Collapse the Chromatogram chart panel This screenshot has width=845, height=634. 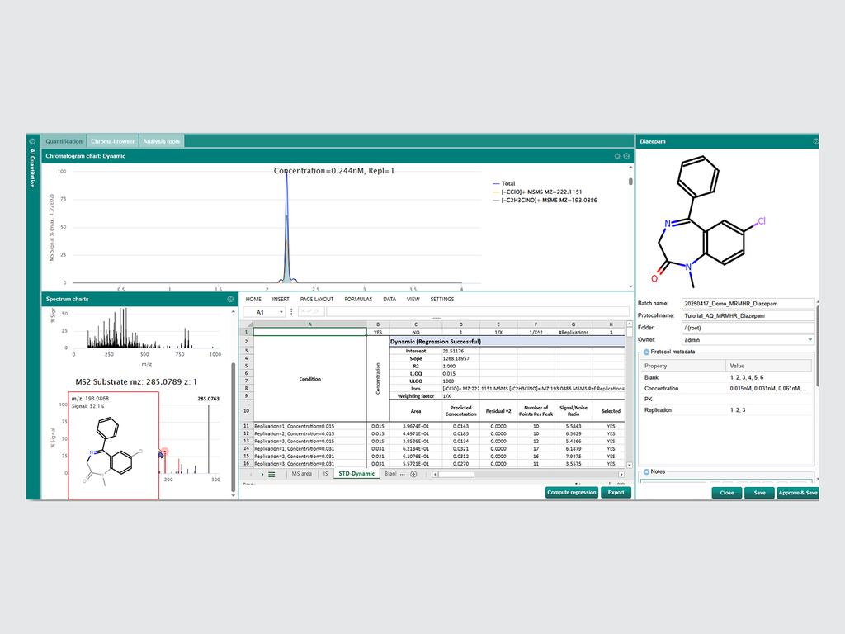pyautogui.click(x=626, y=156)
